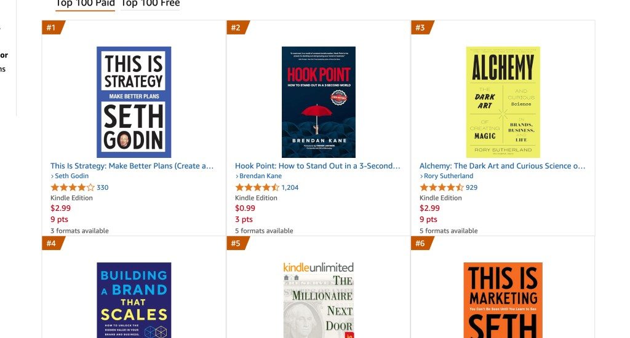
Task: Open The Millionaire Next Door cover
Action: point(318,300)
